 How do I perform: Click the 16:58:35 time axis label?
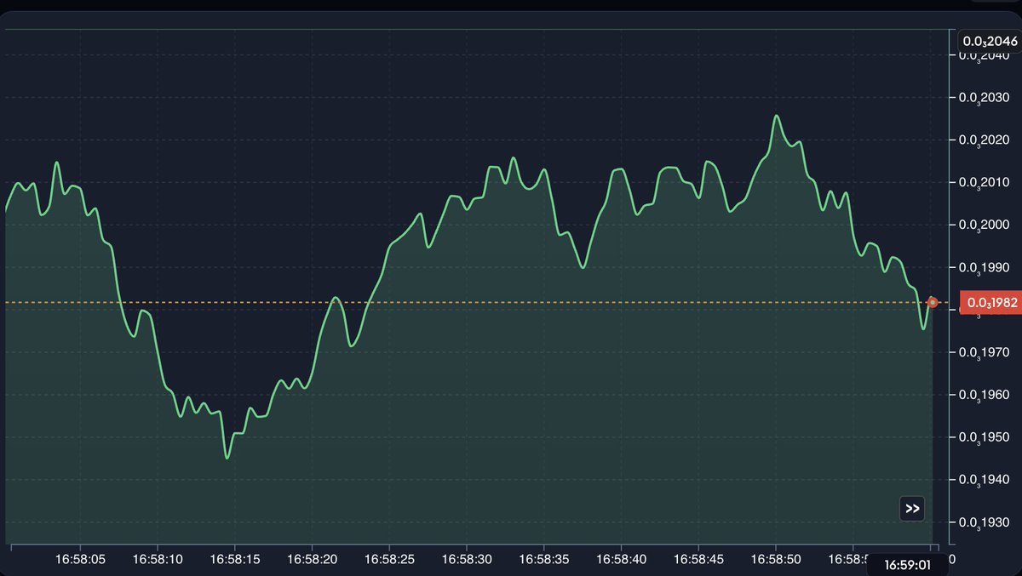pos(543,560)
